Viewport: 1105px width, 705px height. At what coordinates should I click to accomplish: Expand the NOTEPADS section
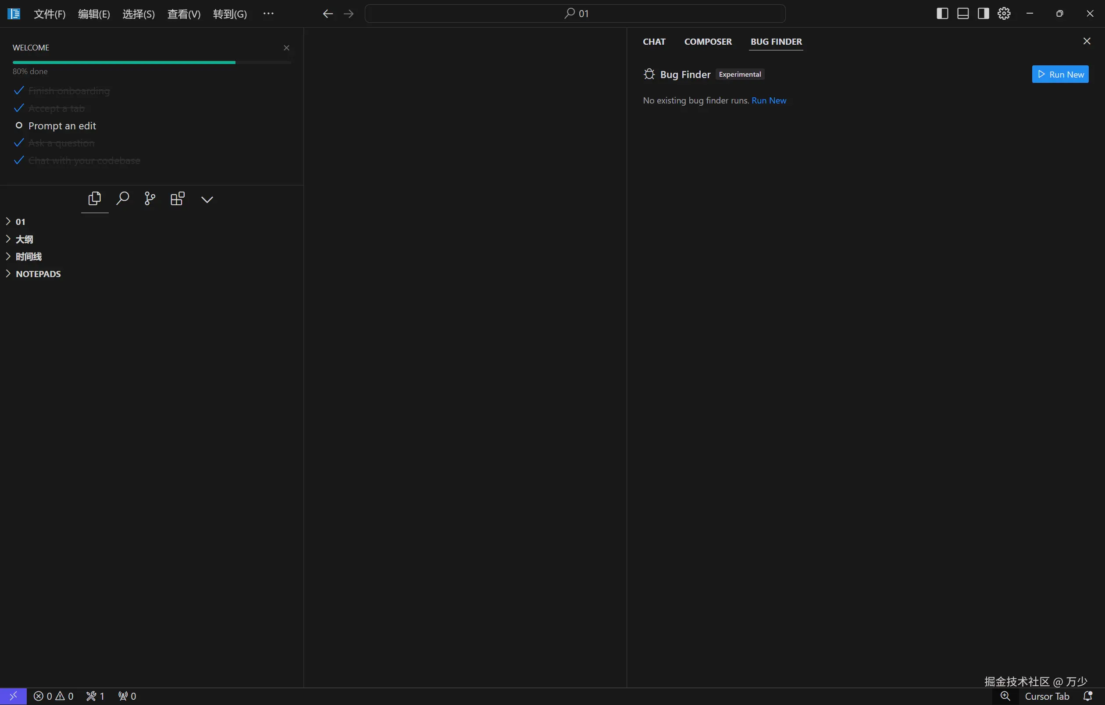point(38,274)
